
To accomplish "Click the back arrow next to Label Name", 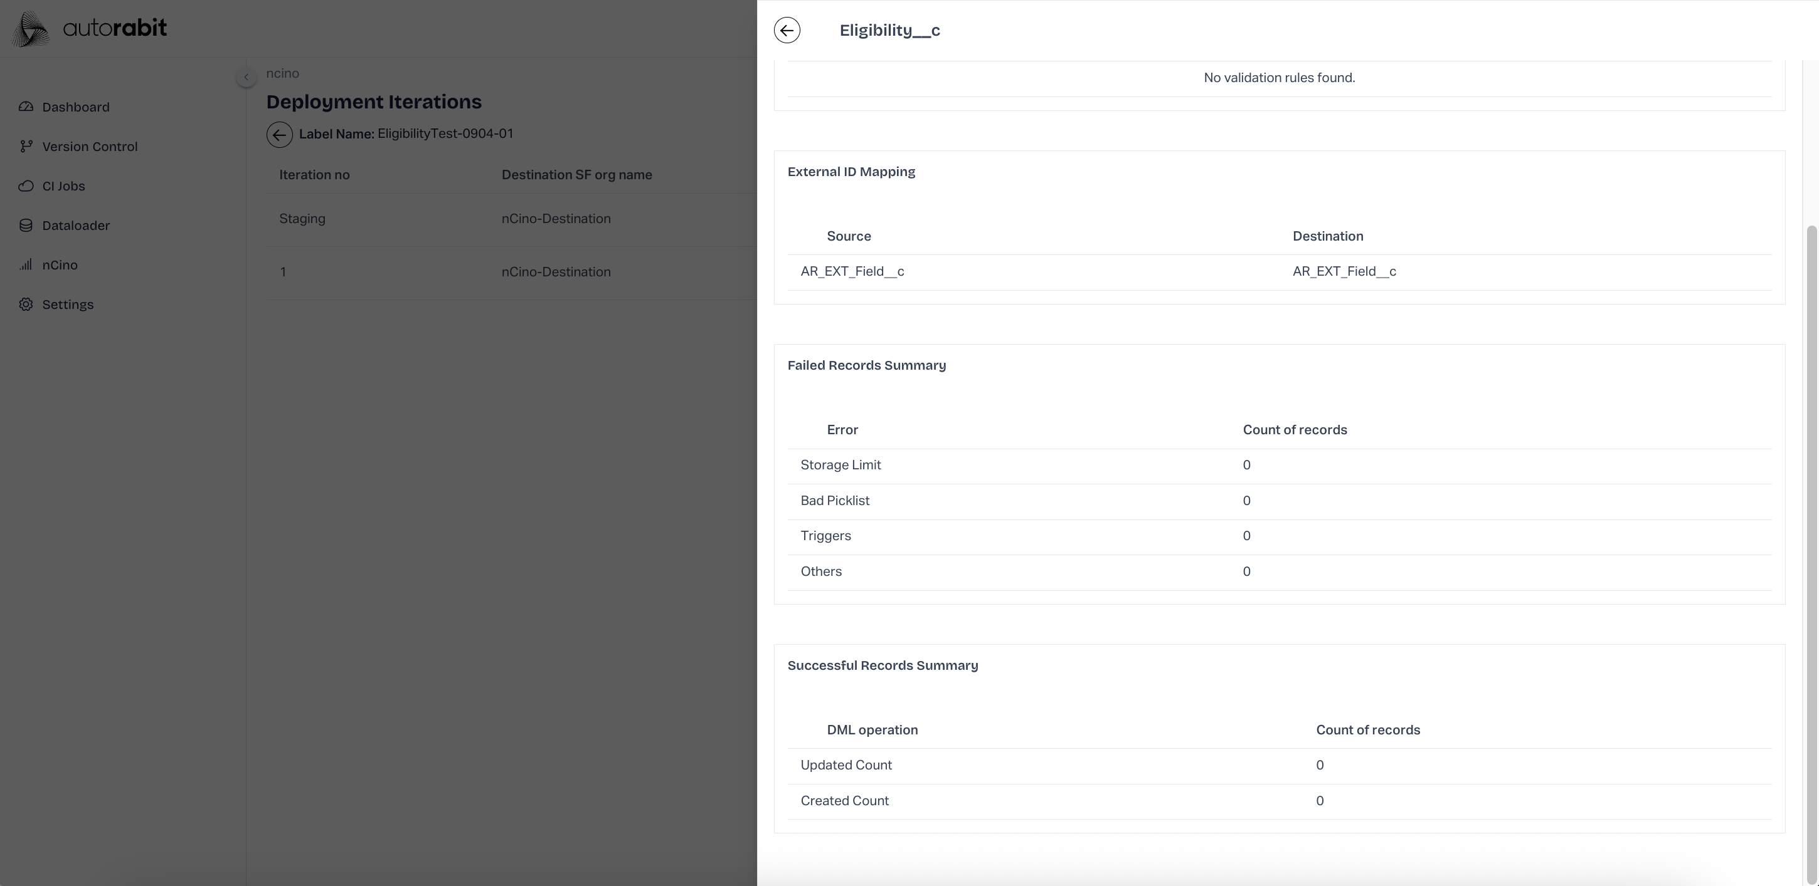I will [x=279, y=135].
